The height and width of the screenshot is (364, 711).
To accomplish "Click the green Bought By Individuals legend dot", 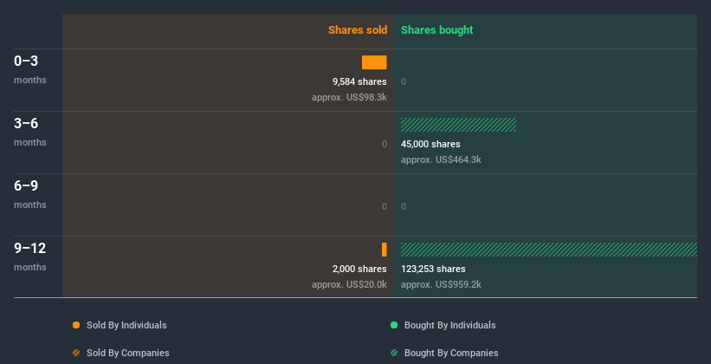I will 394,325.
